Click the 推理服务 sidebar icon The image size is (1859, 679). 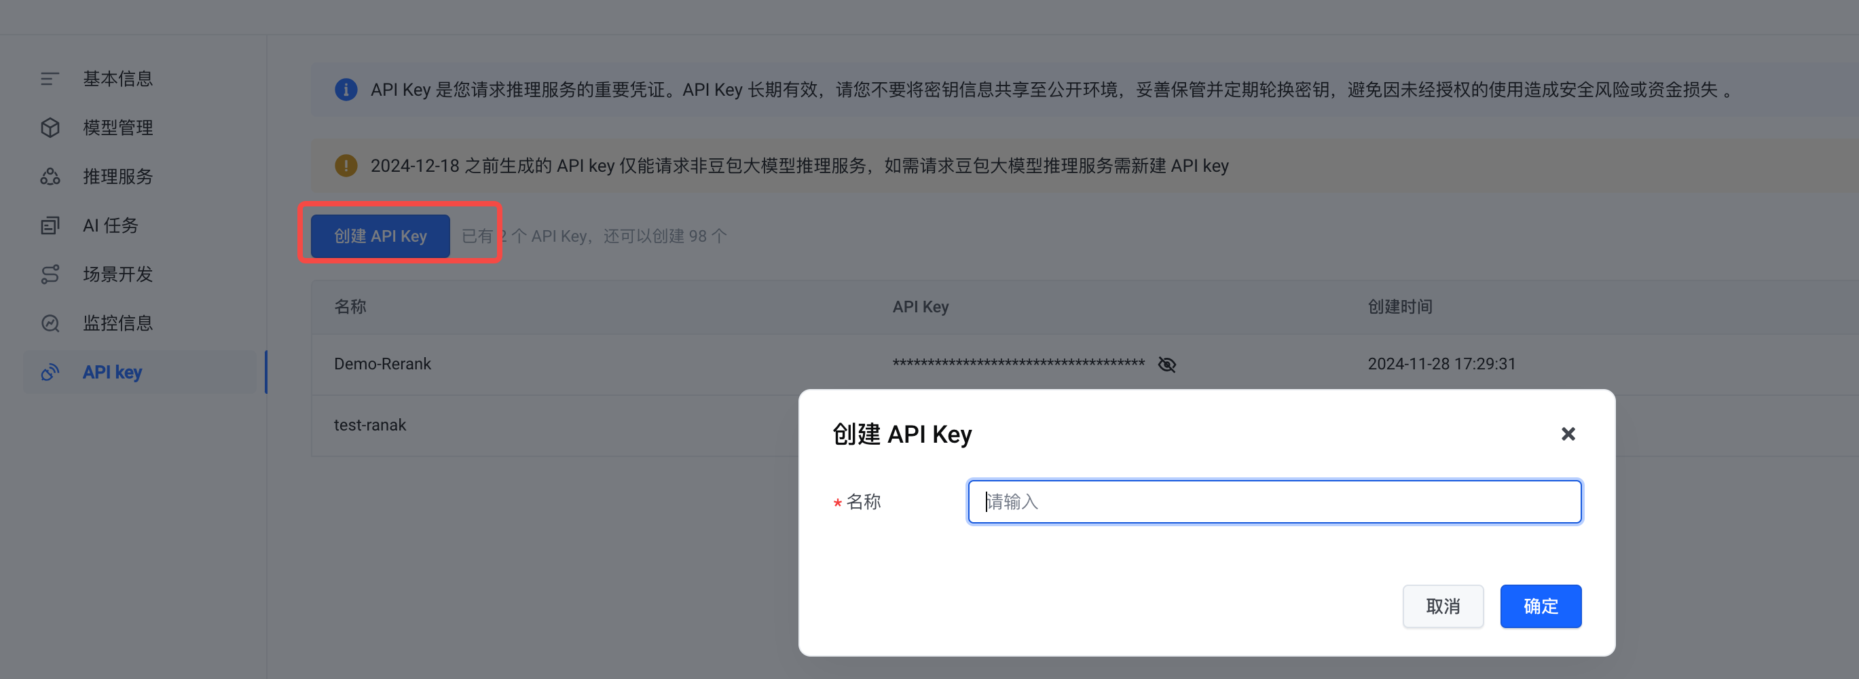(50, 177)
